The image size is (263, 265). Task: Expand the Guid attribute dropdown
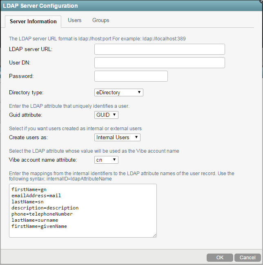click(x=106, y=115)
